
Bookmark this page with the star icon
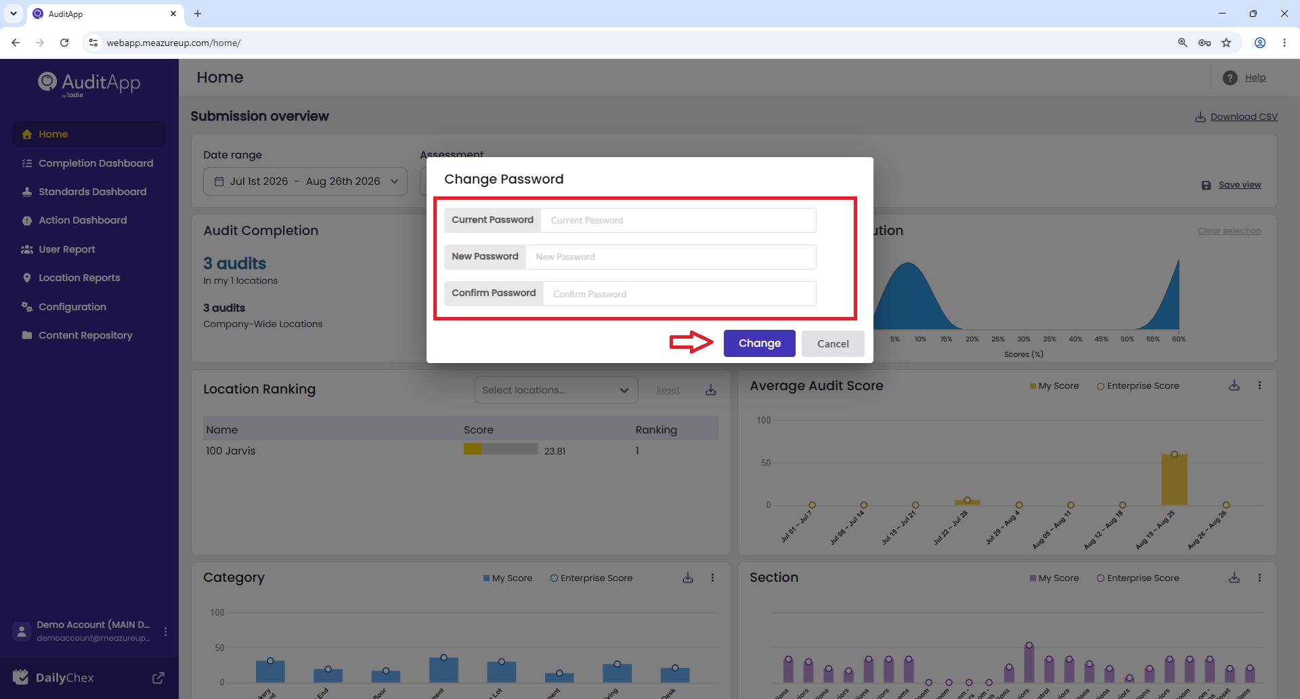pyautogui.click(x=1226, y=43)
